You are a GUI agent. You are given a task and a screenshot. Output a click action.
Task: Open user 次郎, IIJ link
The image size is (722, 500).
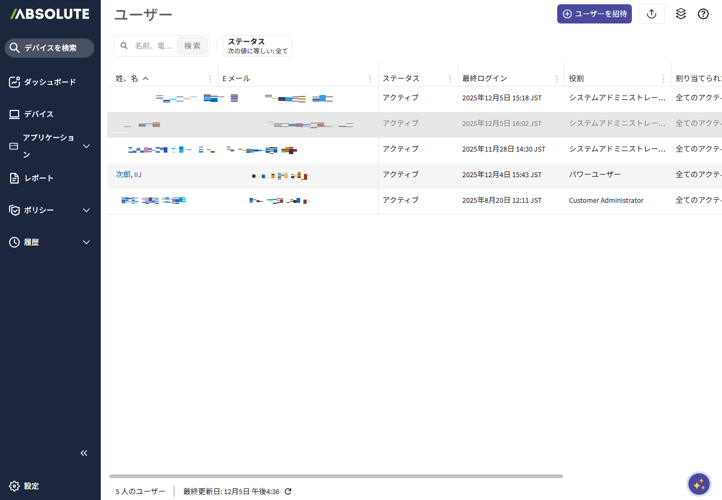click(x=129, y=174)
